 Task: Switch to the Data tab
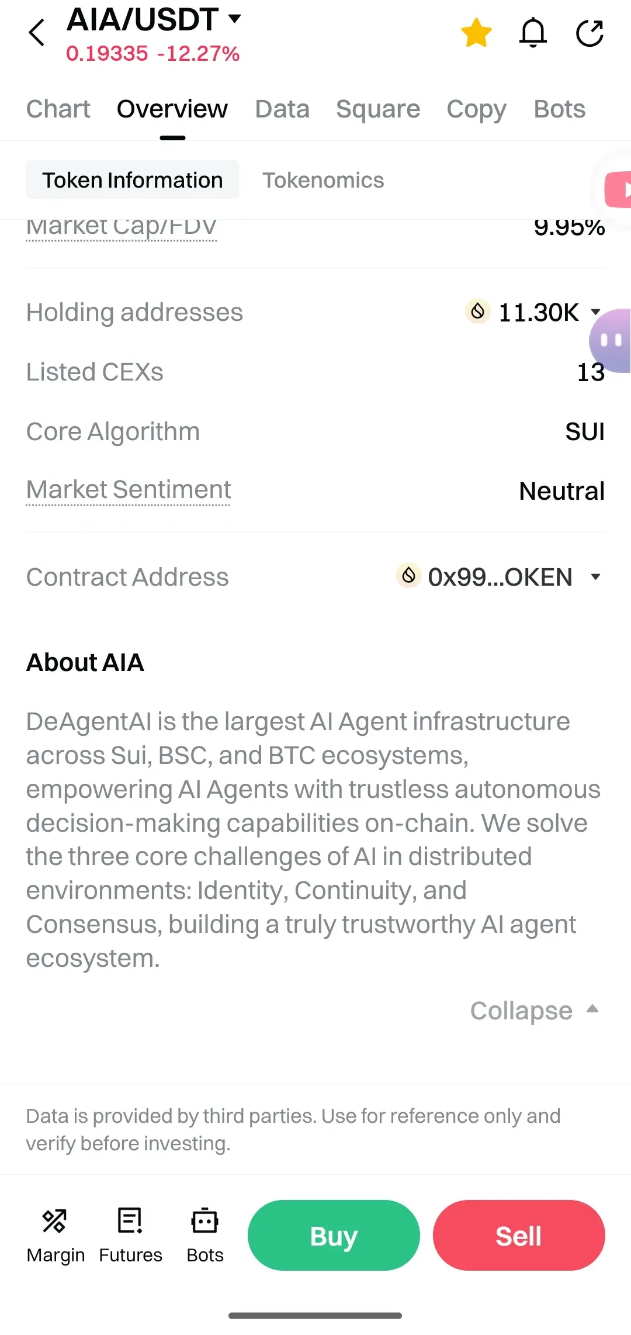282,109
